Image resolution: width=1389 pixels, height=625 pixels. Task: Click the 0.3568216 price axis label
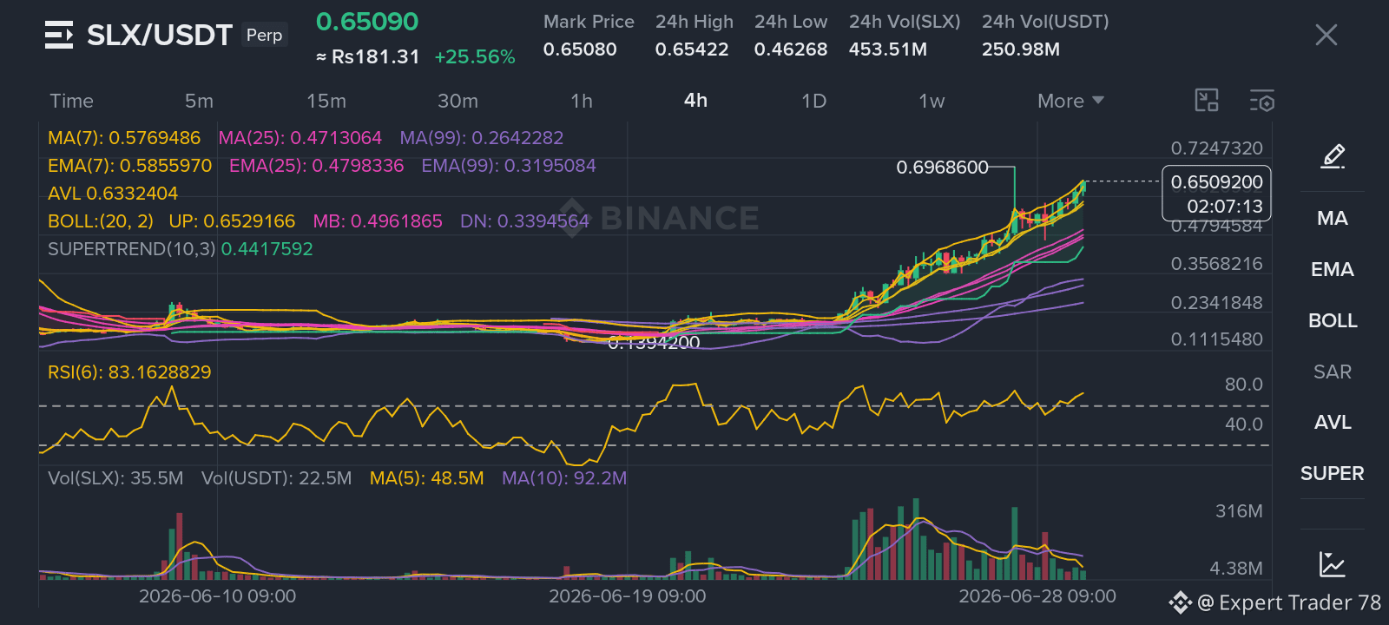1216,264
